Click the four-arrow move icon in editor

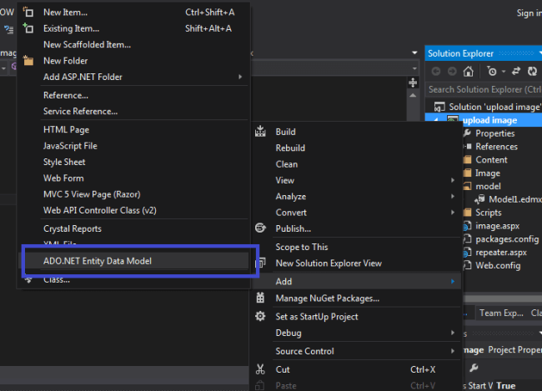(x=413, y=83)
